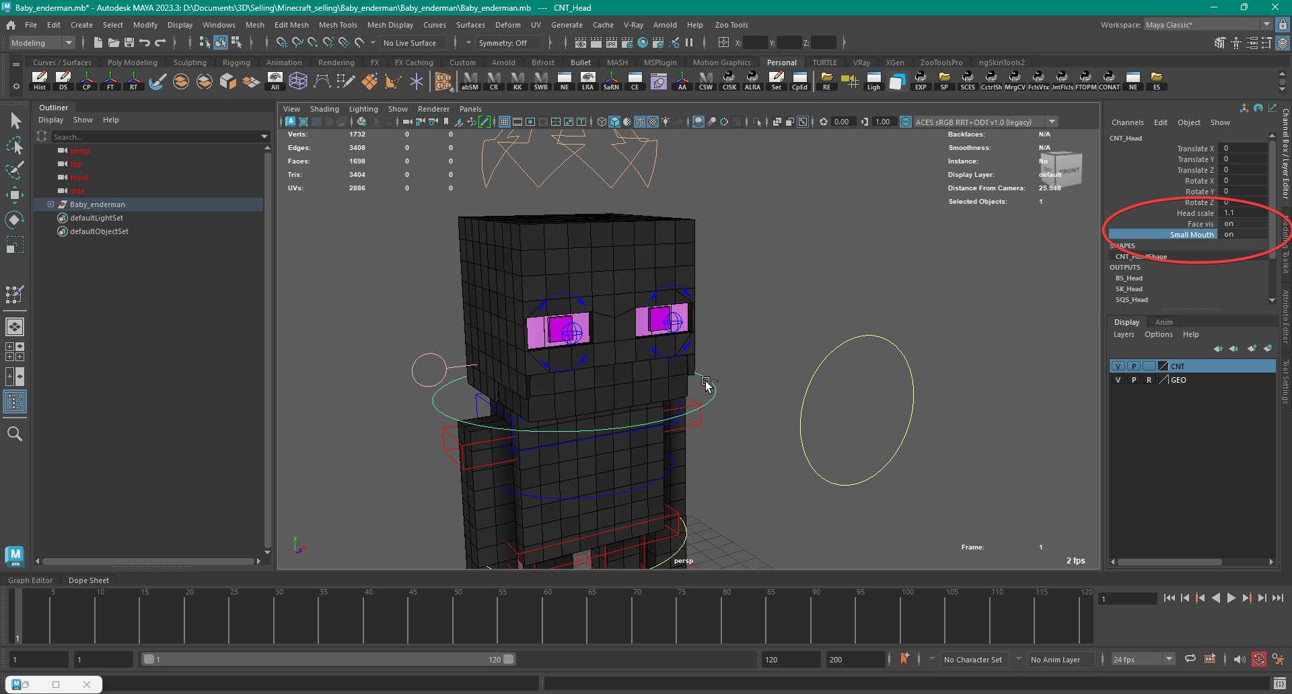1292x694 pixels.
Task: Switch to the Anim layer tab
Action: point(1163,322)
